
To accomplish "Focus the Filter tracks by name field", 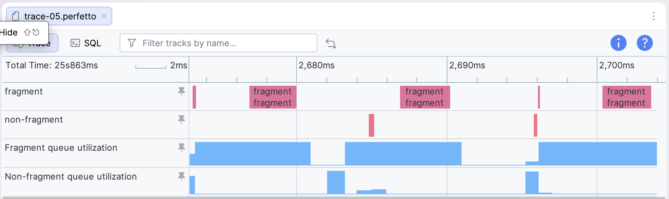I will click(219, 43).
